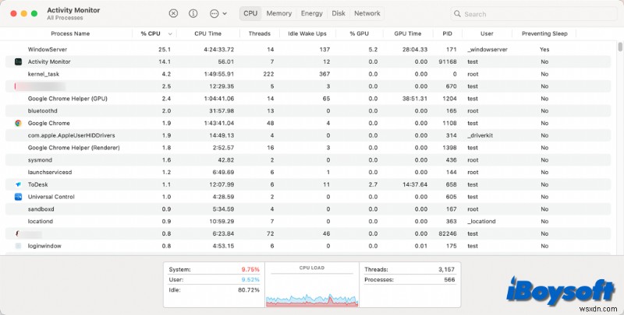Sort by the CPU Time column header
624x315 pixels.
pos(207,33)
